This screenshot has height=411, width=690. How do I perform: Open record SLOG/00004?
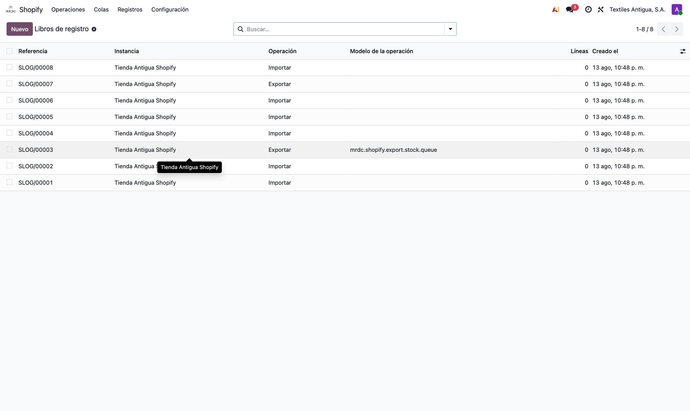[x=36, y=133]
